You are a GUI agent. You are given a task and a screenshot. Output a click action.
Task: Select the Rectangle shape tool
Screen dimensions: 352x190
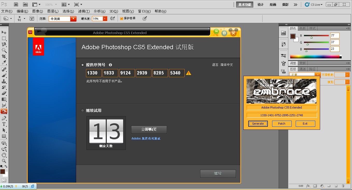pos(4,136)
